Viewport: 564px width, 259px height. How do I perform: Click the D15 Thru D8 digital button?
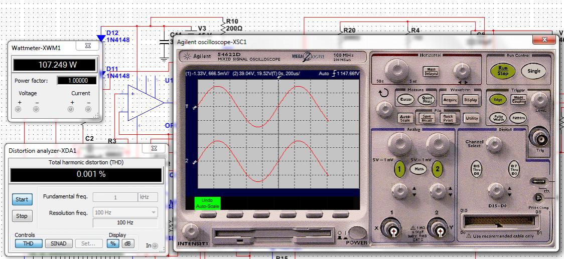point(477,169)
